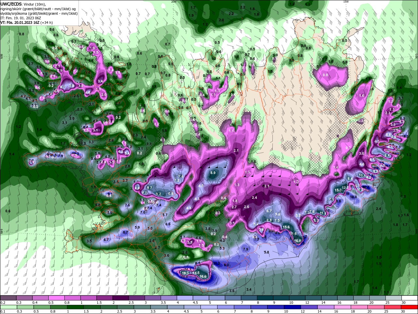Screen dimensions: 418x314
Task: Click the bright red rain swatch above 30
Action: (410, 307)
